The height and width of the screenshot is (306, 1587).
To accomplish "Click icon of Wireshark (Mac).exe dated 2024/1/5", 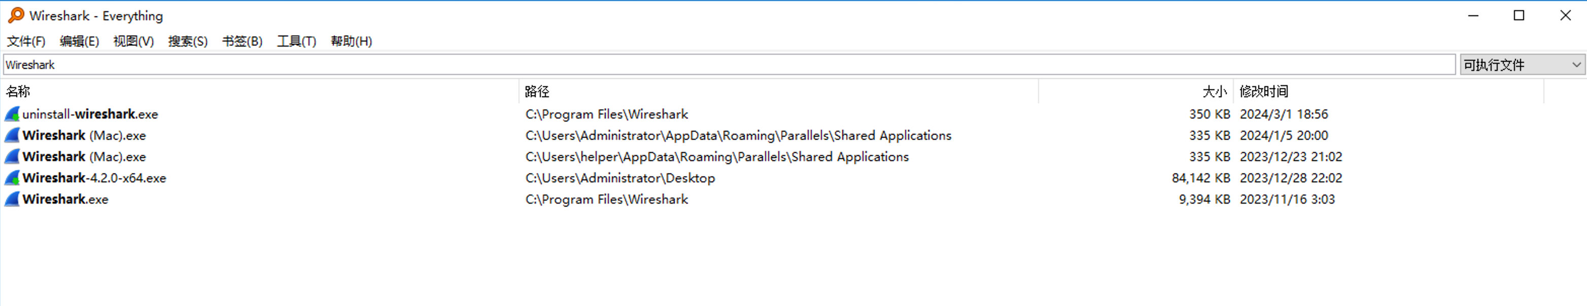I will click(x=12, y=135).
